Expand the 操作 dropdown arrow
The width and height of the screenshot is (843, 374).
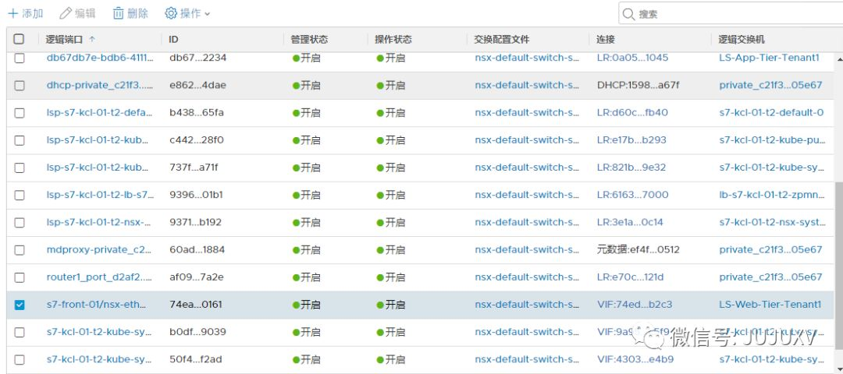(x=207, y=14)
